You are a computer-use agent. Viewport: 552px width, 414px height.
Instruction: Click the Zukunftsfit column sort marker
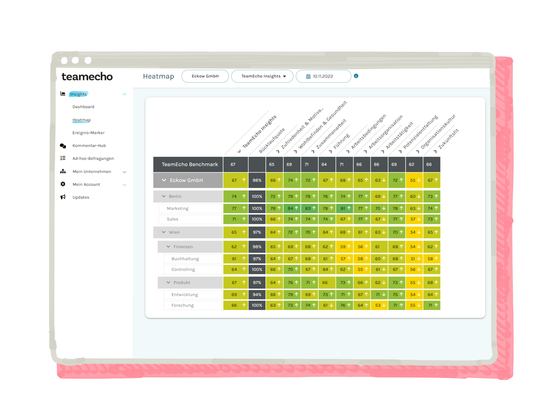coord(435,152)
